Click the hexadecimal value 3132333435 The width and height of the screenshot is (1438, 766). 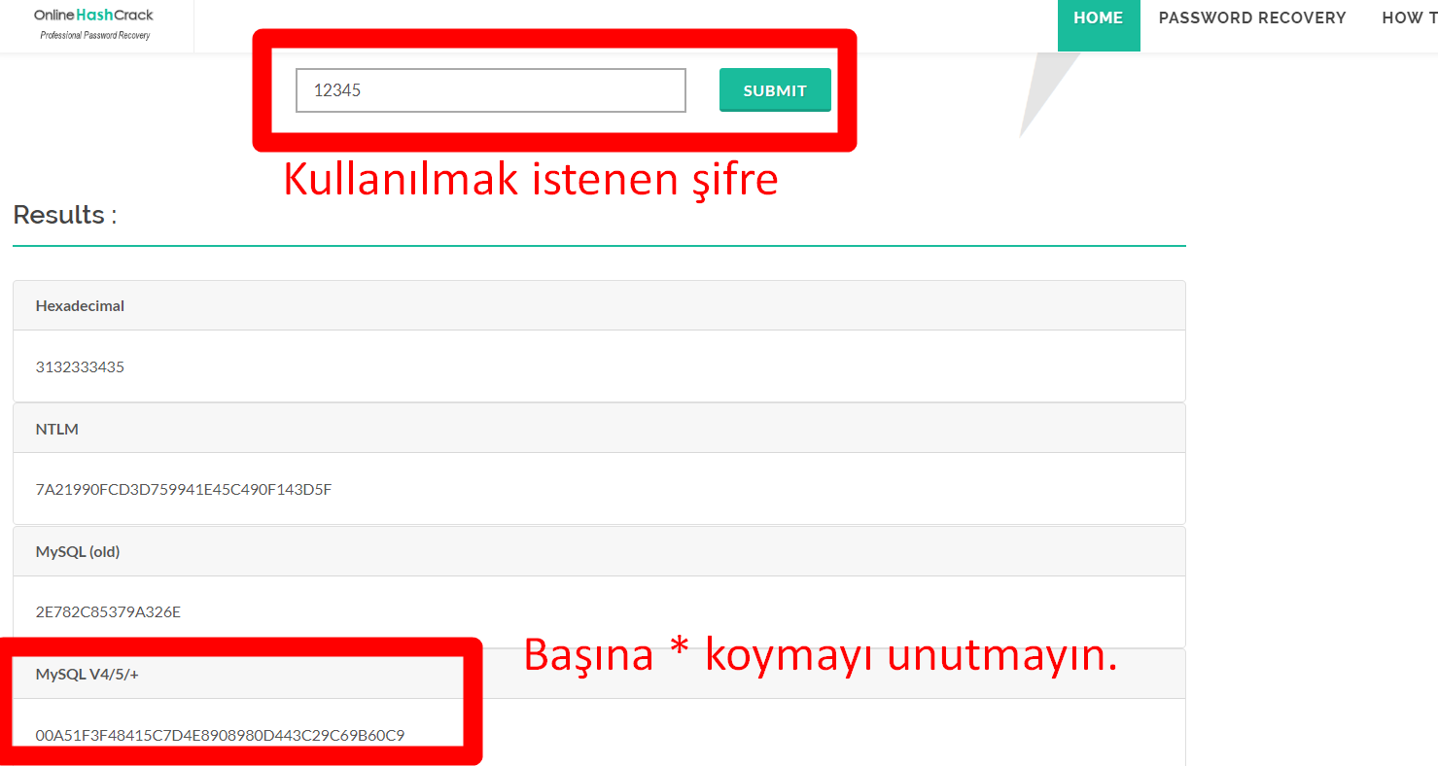coord(80,366)
